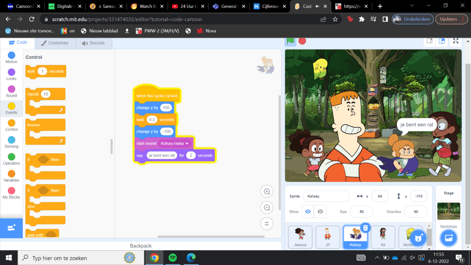Select the Operators block category
471x265 pixels.
[x=11, y=159]
